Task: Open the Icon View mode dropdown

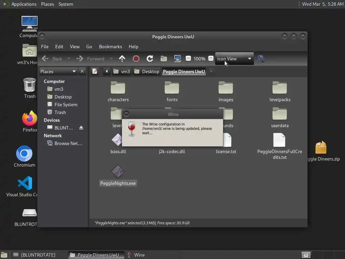Action: coord(234,59)
